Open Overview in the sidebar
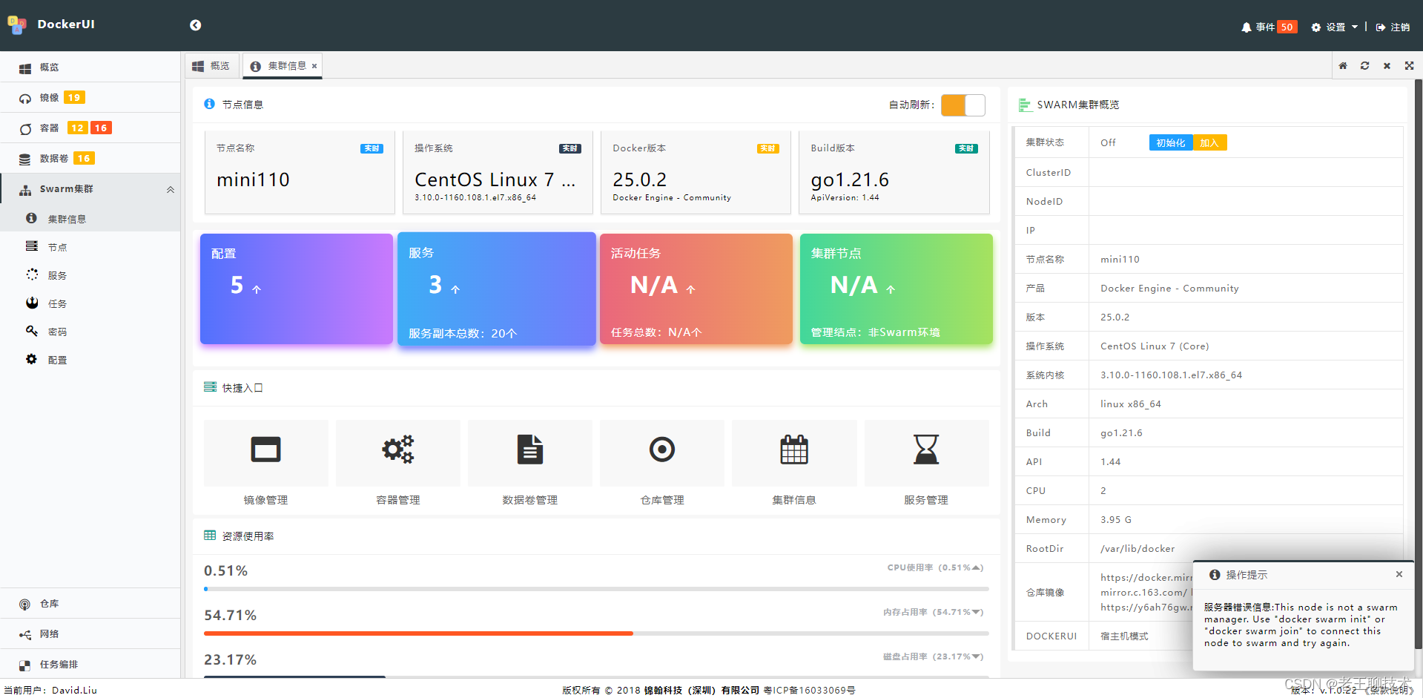The height and width of the screenshot is (698, 1423). (x=90, y=68)
